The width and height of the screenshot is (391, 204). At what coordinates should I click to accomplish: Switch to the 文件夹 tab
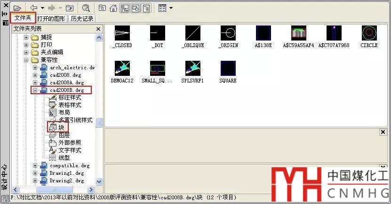pyautogui.click(x=23, y=18)
